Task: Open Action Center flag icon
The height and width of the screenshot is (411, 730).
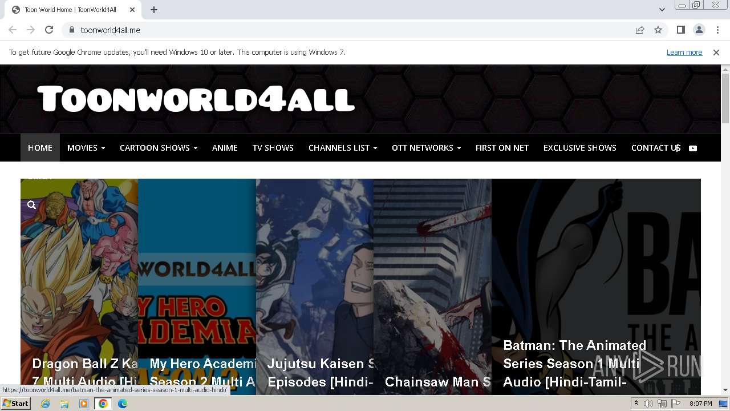Action: [x=676, y=404]
